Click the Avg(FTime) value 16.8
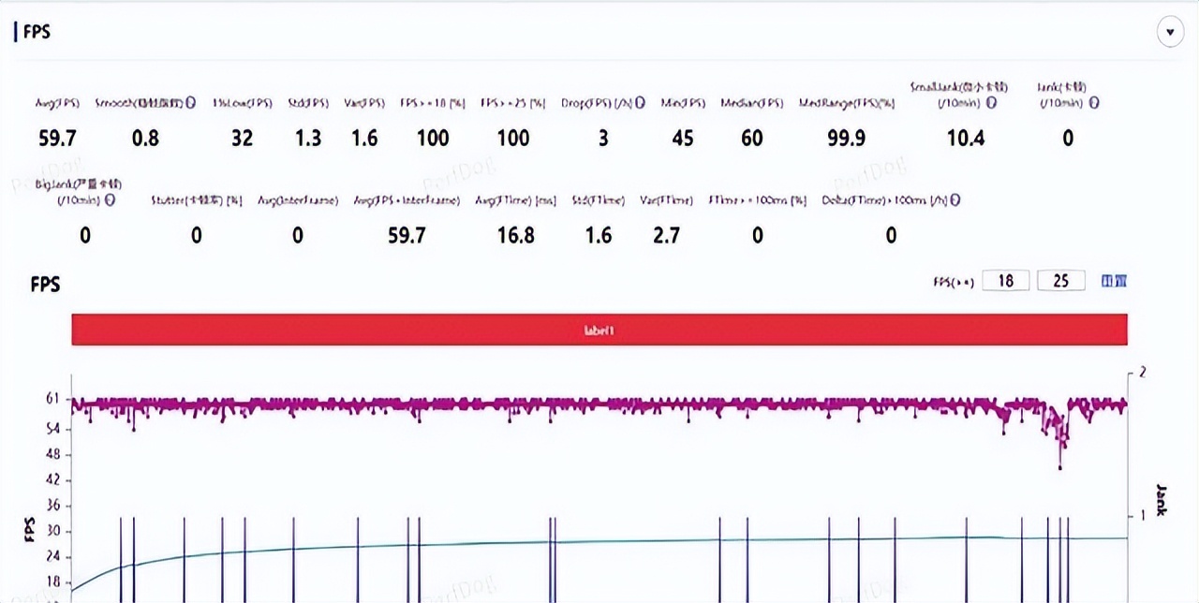 pos(516,236)
